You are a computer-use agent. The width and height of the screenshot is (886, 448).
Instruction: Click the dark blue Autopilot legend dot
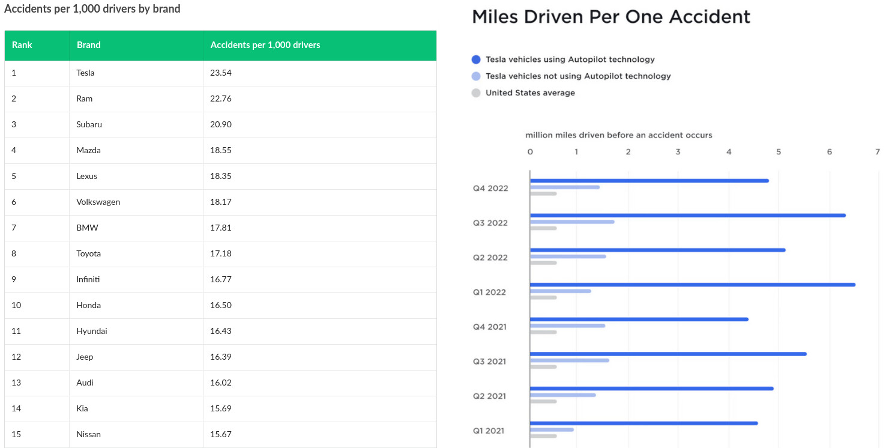(476, 59)
